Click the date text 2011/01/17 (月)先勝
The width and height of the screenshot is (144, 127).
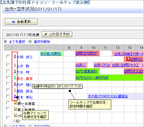tap(23, 35)
